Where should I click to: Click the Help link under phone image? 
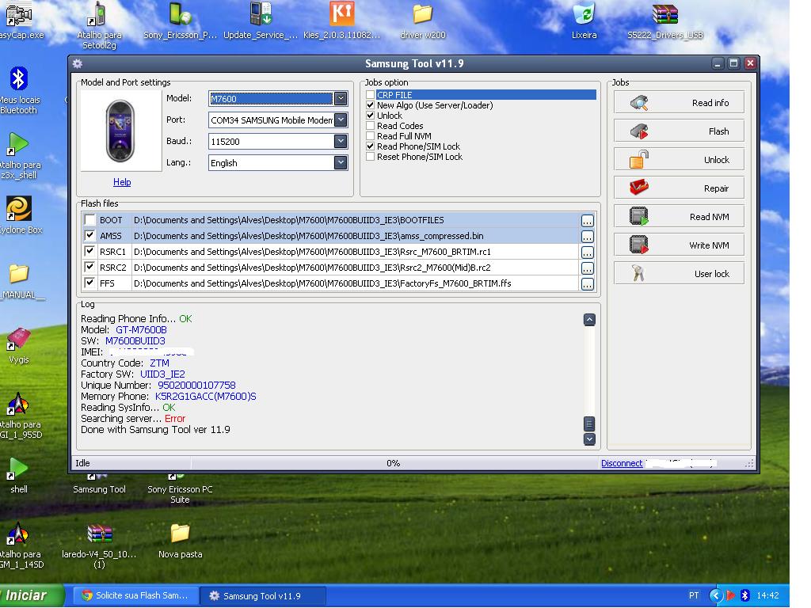point(122,182)
